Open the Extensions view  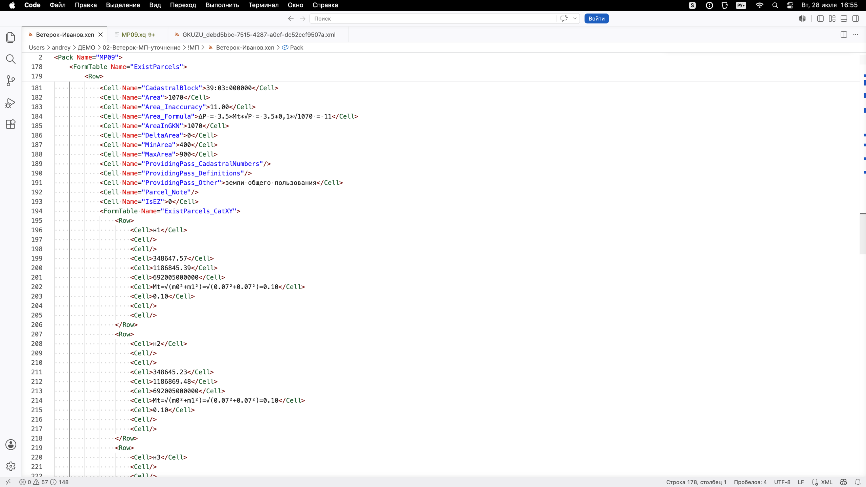[11, 124]
